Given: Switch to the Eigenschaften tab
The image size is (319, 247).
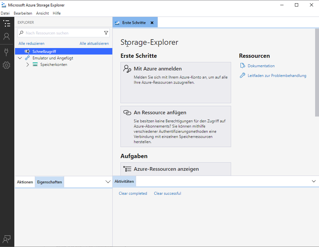Looking at the screenshot, I should click(x=49, y=182).
